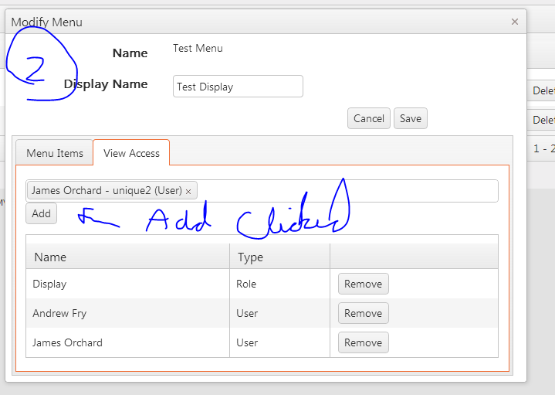Sort by the Name column header

[50, 257]
